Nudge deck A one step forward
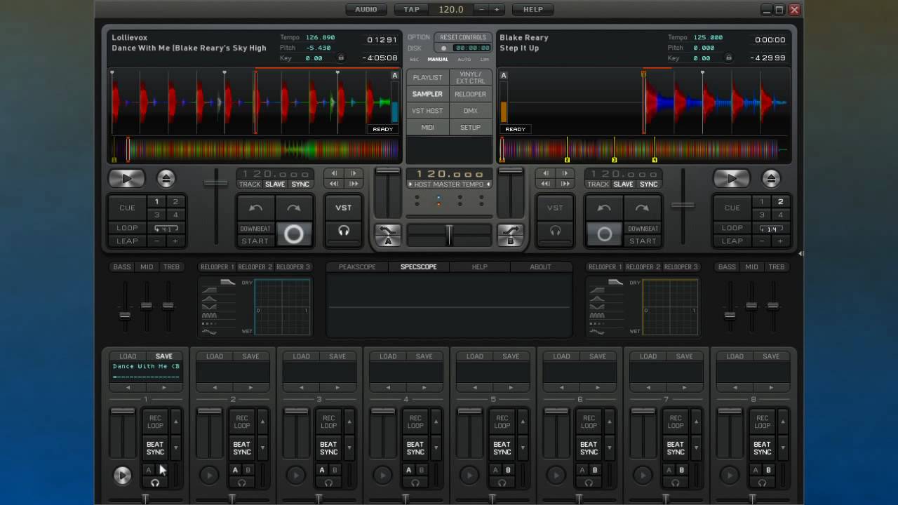Viewport: 898px width, 505px height. tap(354, 173)
